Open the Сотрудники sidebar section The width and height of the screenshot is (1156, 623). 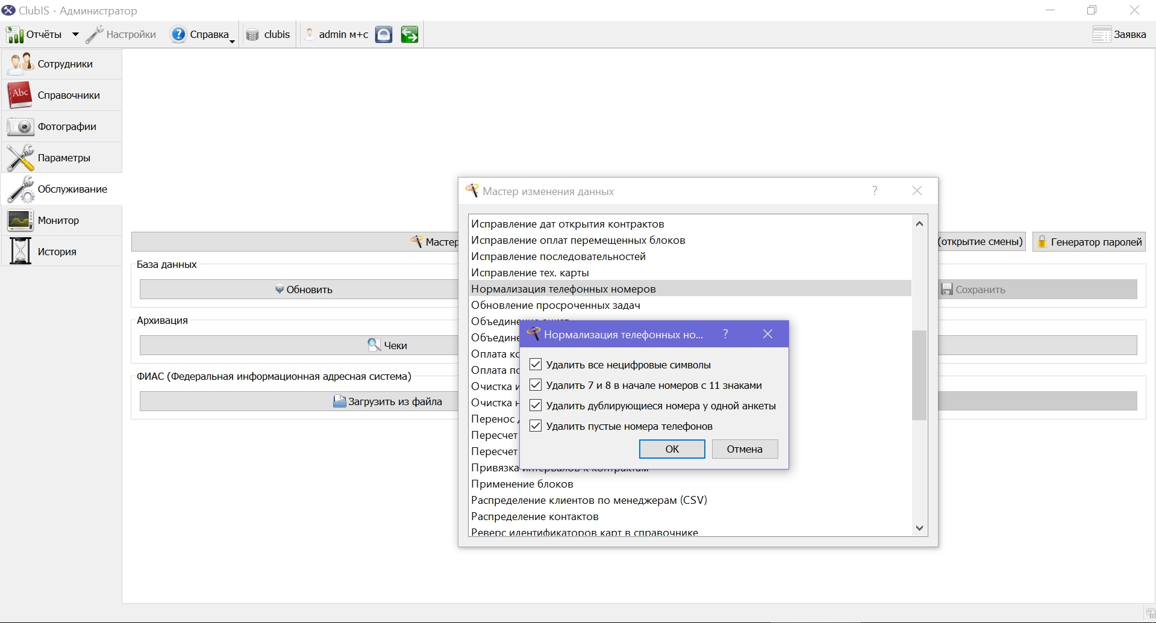61,64
